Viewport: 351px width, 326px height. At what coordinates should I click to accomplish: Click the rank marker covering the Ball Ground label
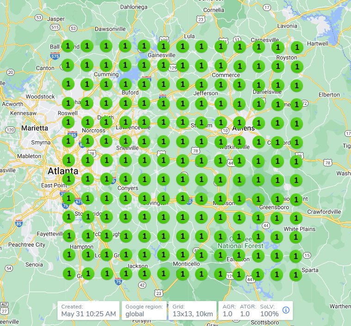(x=68, y=46)
